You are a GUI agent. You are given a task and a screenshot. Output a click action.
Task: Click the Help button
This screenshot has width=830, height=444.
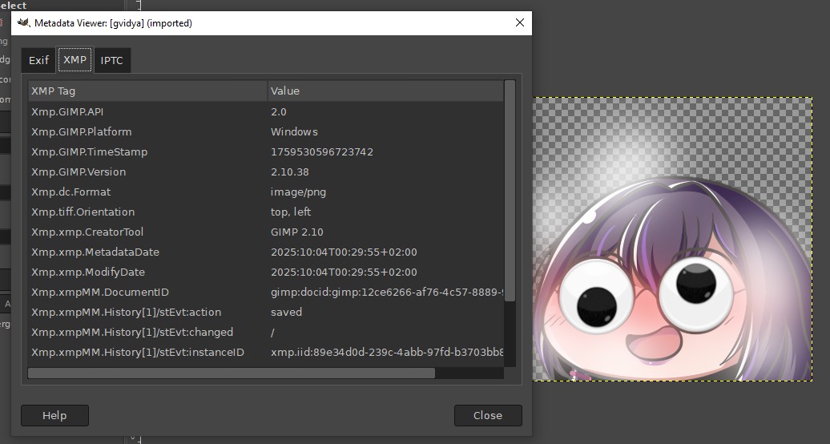[54, 415]
